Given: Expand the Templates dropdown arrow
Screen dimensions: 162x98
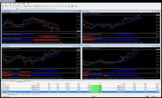Looking at the screenshot, I should coord(77,6).
